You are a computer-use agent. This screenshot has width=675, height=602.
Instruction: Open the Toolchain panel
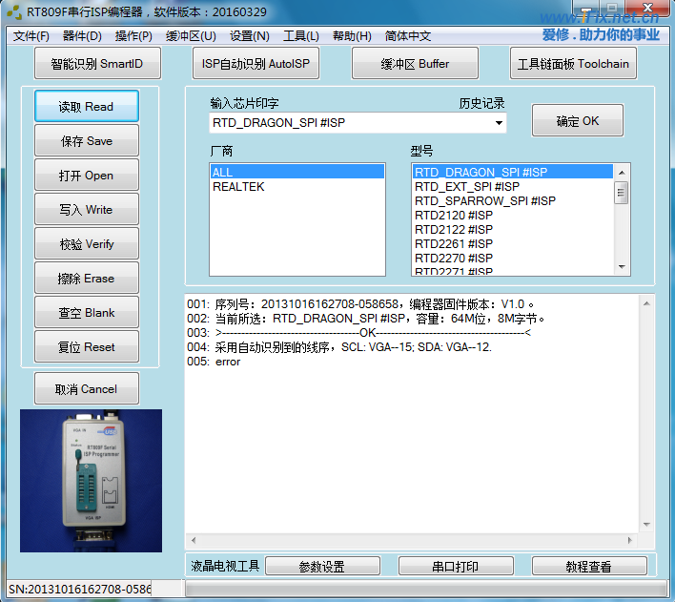coord(573,64)
